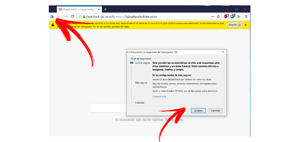Viewport: 285px width, 142px height.
Task: Click the DuckDuckGo search box
Action: tap(108, 108)
